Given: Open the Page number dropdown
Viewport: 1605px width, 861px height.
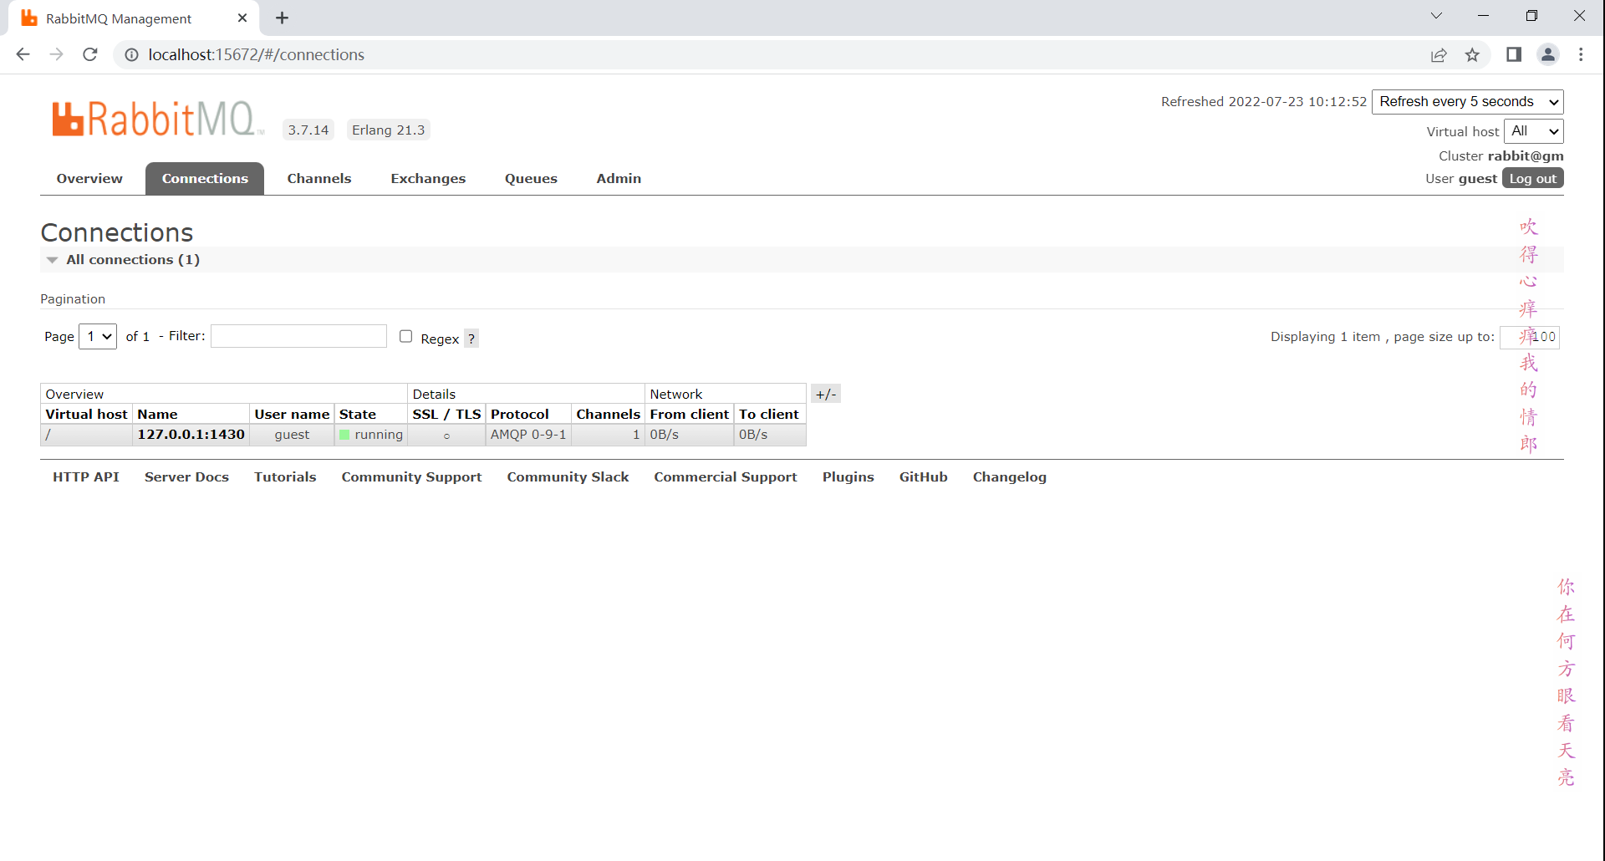Looking at the screenshot, I should point(98,336).
